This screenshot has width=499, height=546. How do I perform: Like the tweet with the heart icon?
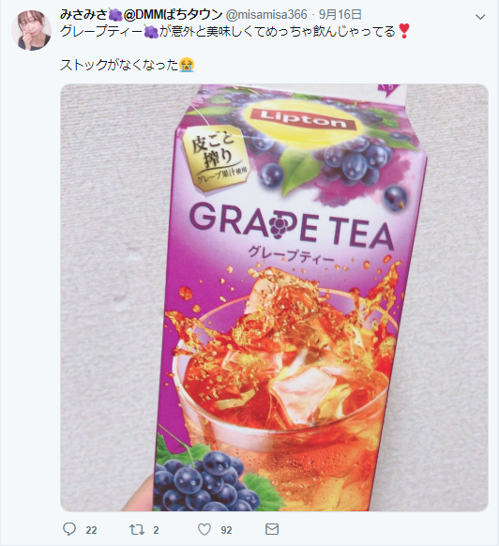pos(204,529)
